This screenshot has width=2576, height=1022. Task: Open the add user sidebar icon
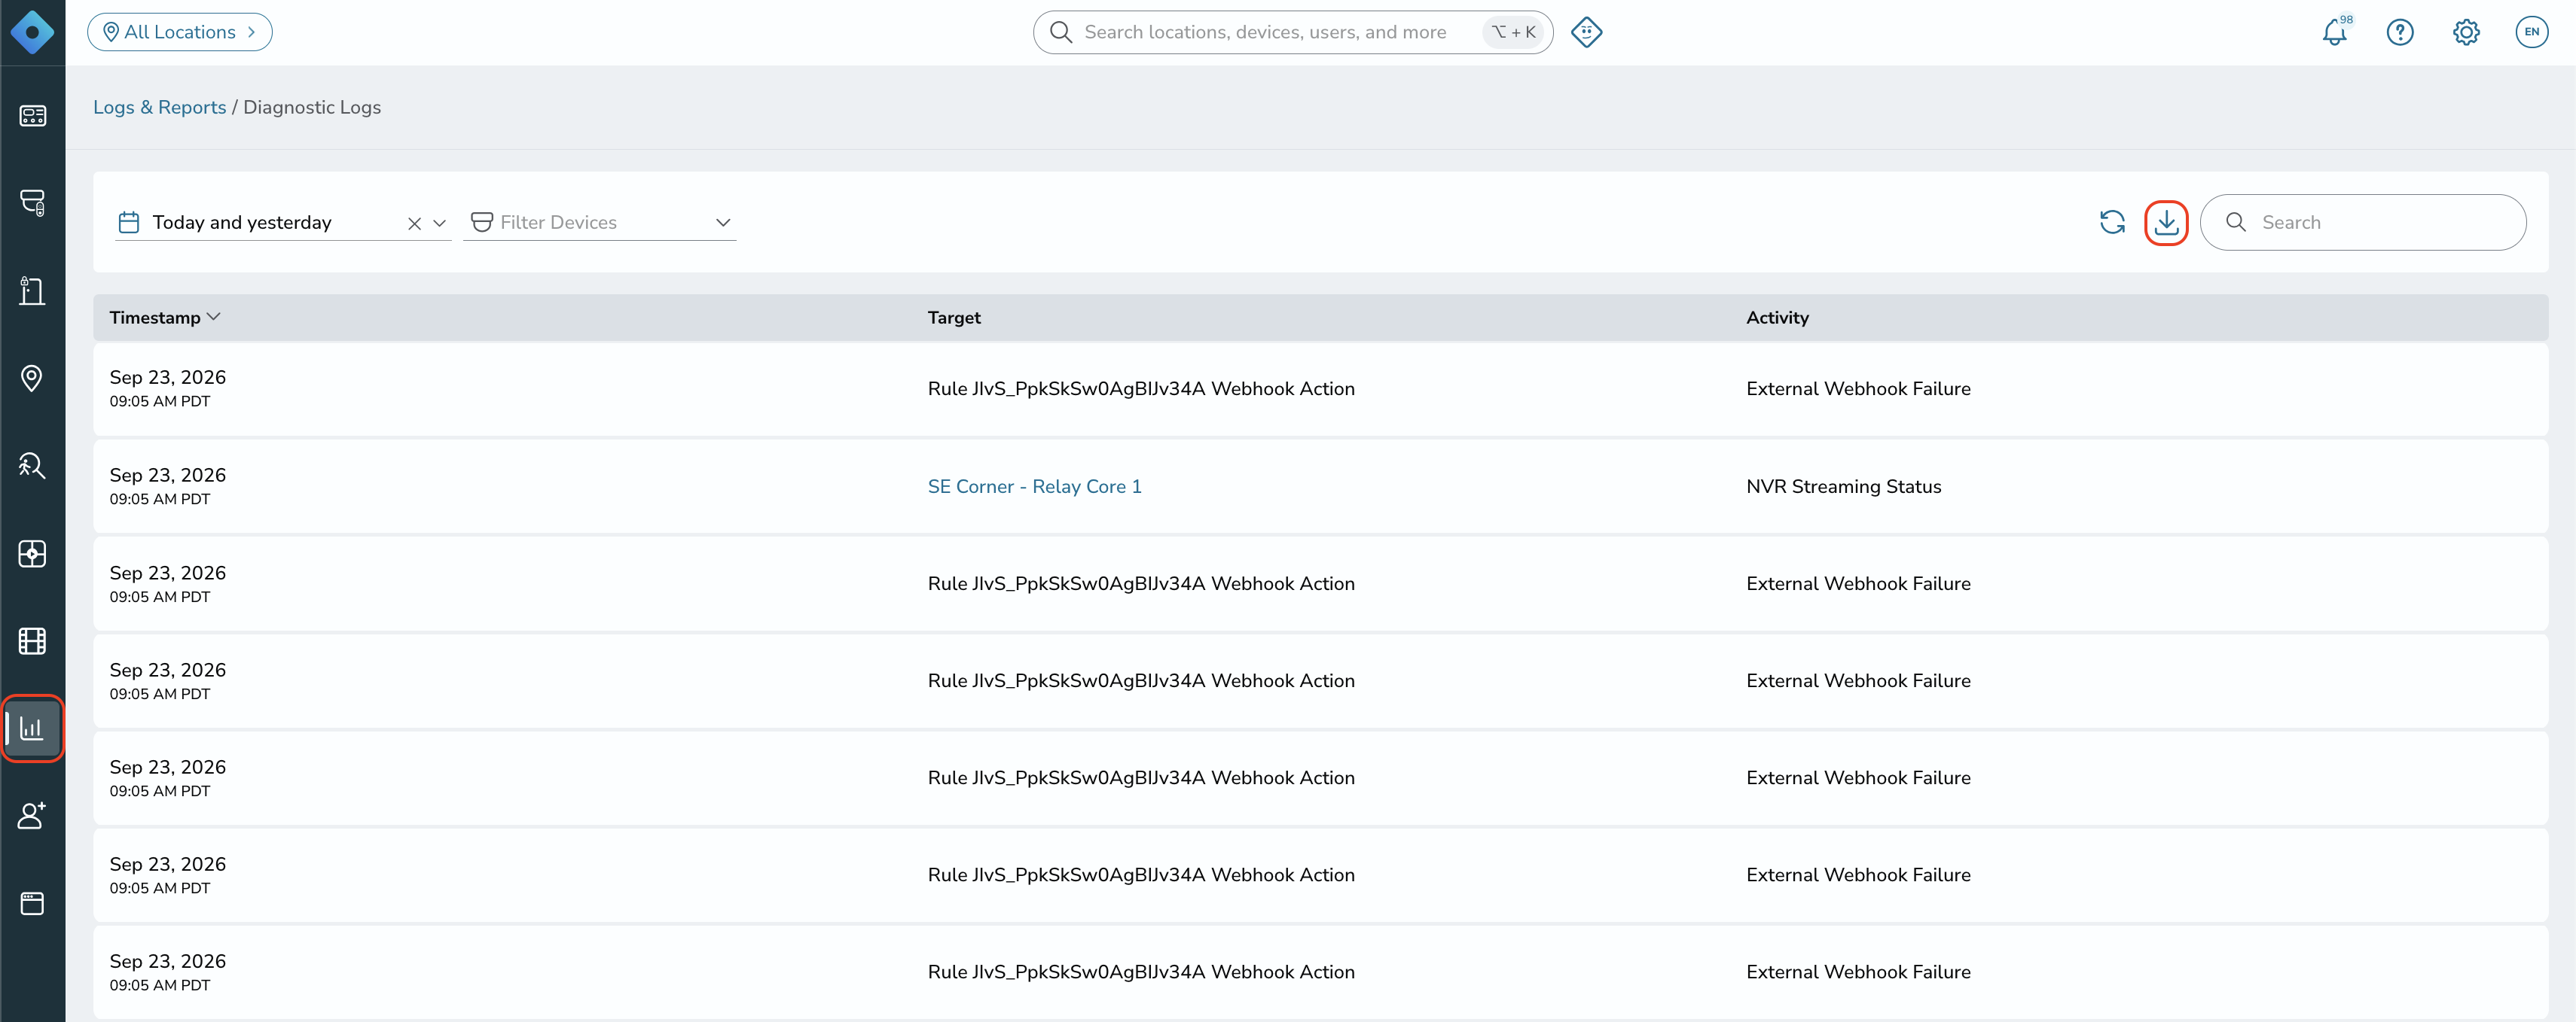pos(32,815)
